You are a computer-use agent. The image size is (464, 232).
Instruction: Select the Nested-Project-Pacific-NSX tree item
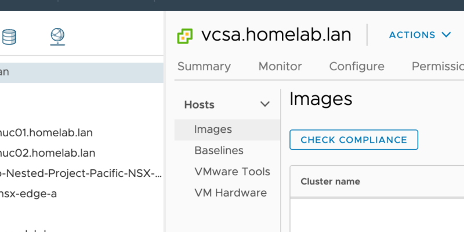[81, 173]
